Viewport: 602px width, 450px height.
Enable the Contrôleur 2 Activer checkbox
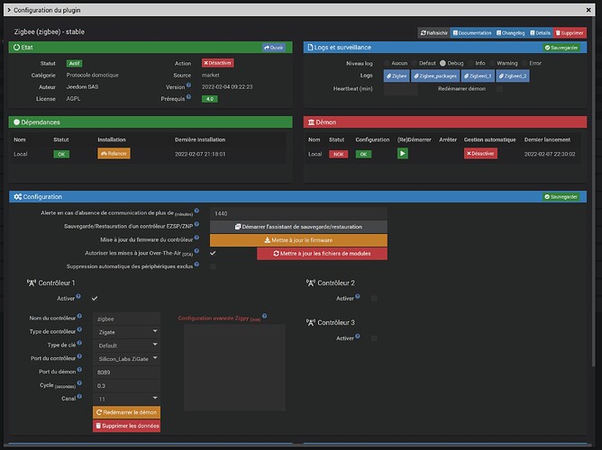(374, 298)
